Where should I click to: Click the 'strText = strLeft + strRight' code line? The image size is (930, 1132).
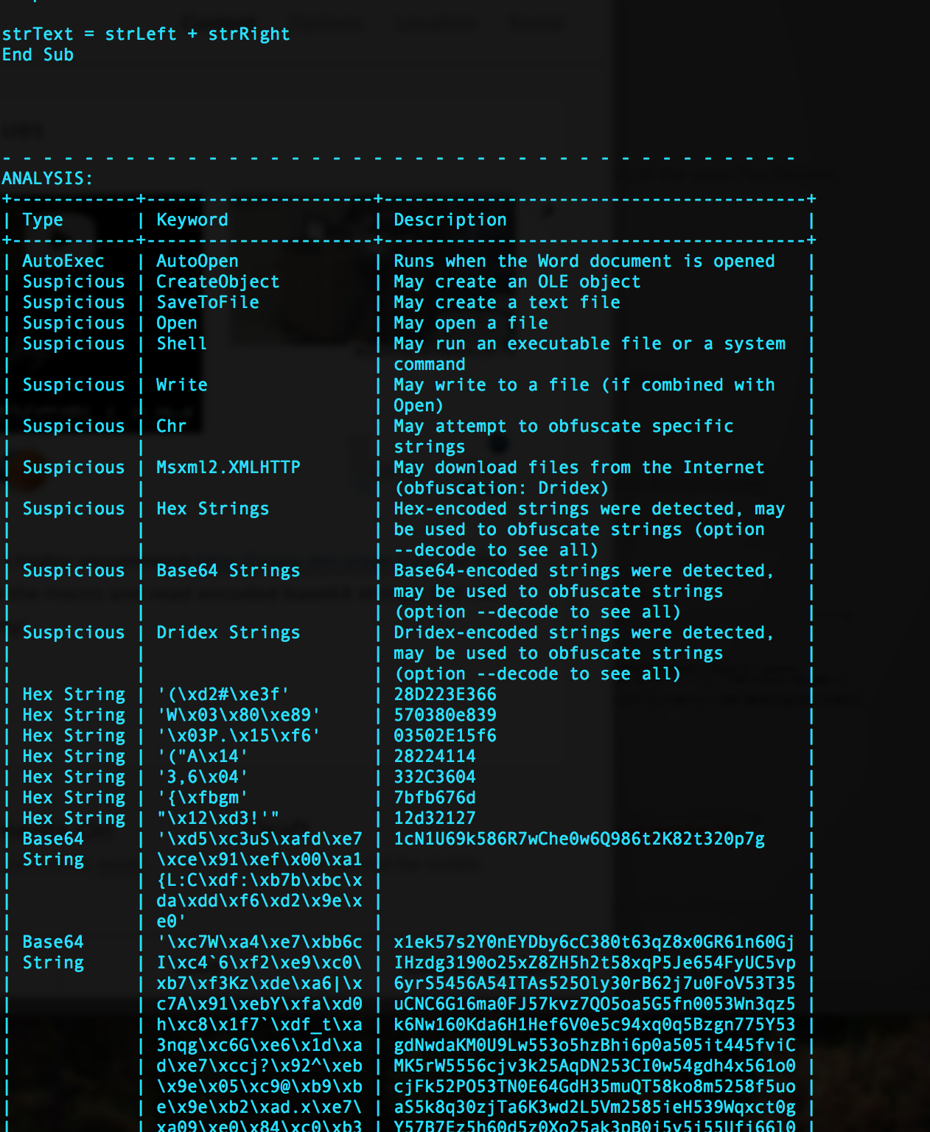(146, 34)
